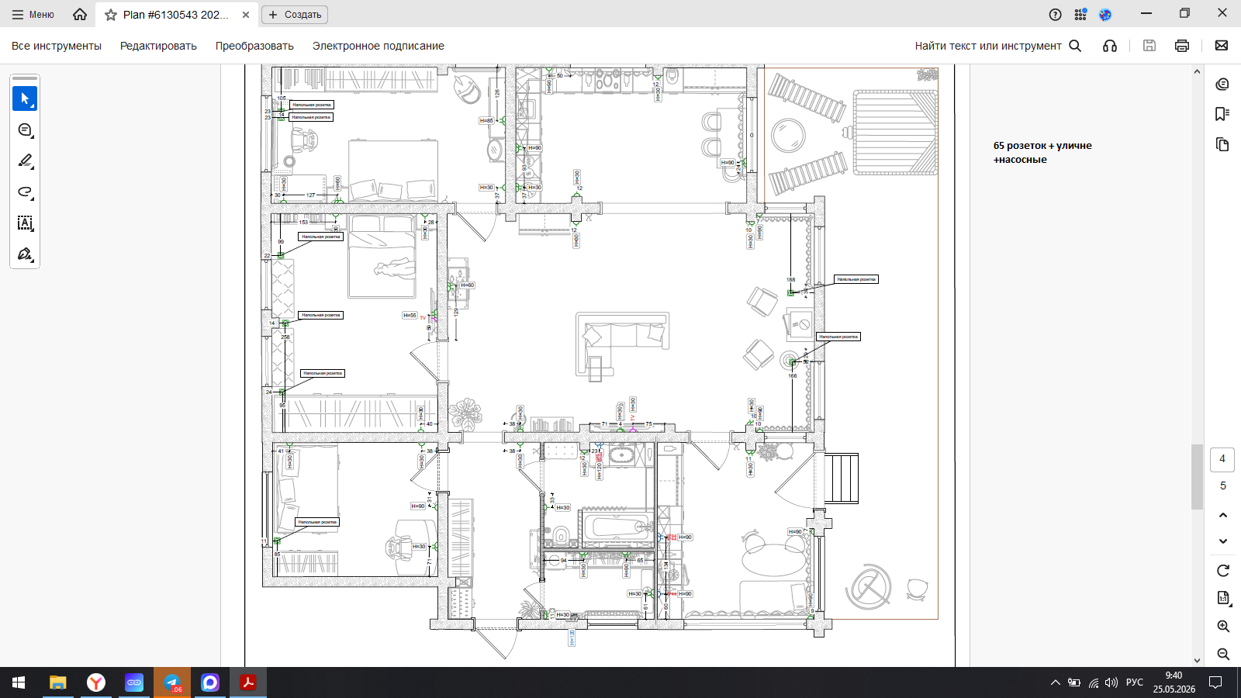Select the freehand draw loop tool
The width and height of the screenshot is (1241, 698).
point(25,192)
